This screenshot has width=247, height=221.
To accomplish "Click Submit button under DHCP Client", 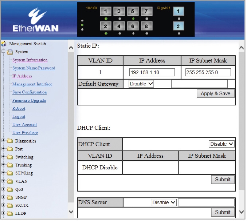I will (x=223, y=179).
